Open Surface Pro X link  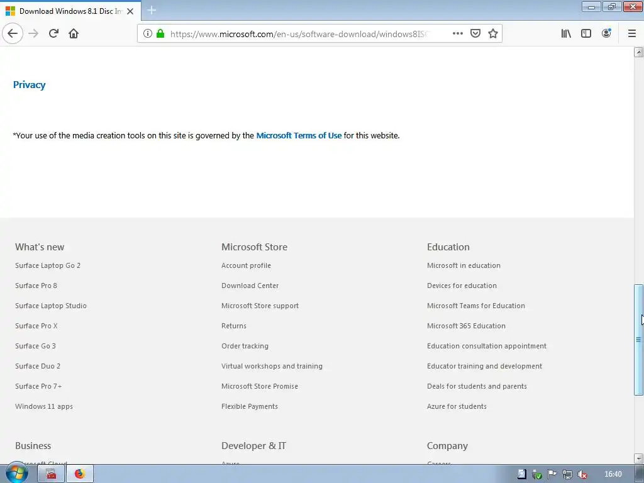pos(36,326)
